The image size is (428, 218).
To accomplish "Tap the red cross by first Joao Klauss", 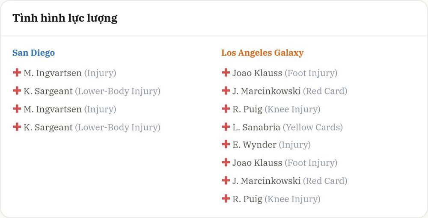I will coord(226,73).
